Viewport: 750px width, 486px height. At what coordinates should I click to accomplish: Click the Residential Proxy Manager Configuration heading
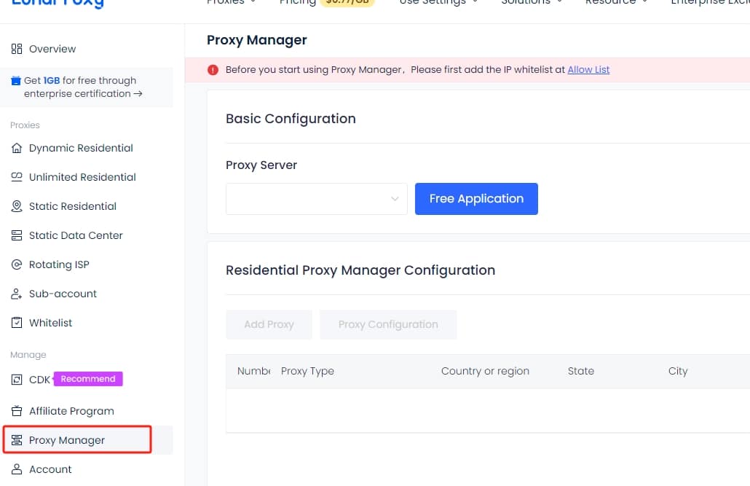(x=360, y=270)
